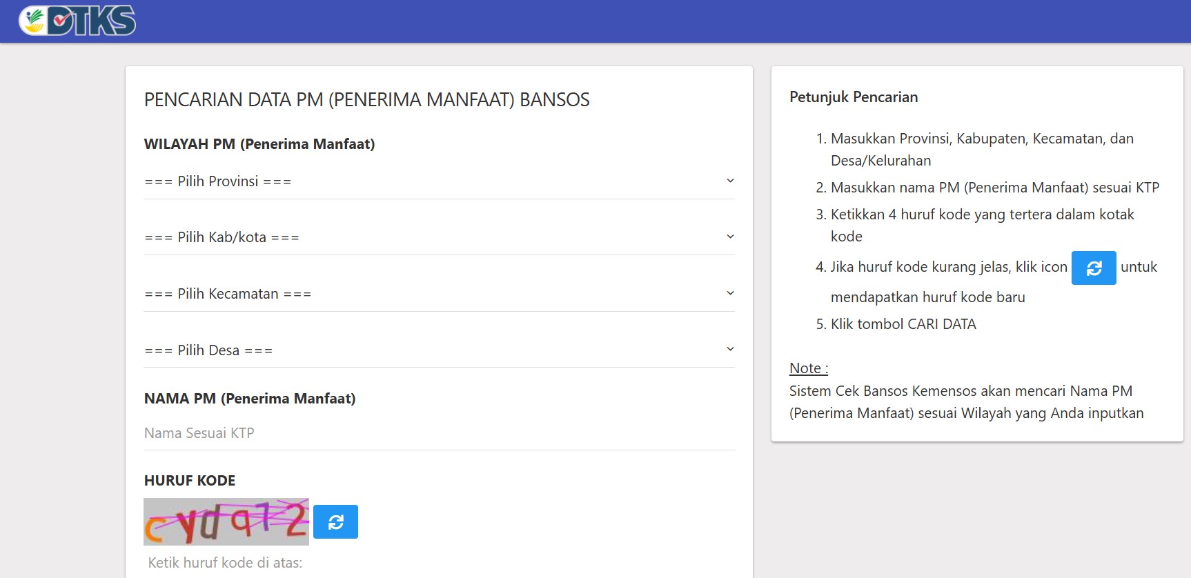Click the Kecamatan dropdown chevron arrow
This screenshot has width=1191, height=578.
coord(730,293)
